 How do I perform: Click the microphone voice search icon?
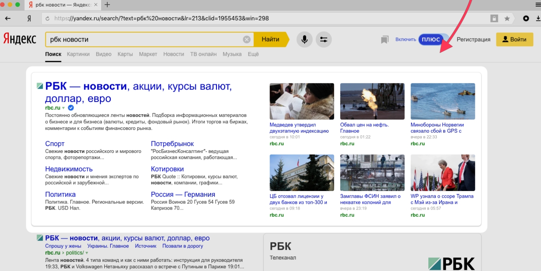point(304,40)
